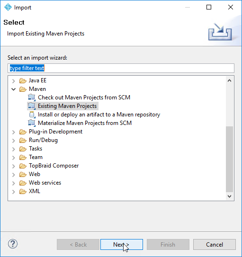Click the Install or deploy artifact jar icon
Viewport: 242px width, 257px height.
click(x=32, y=115)
